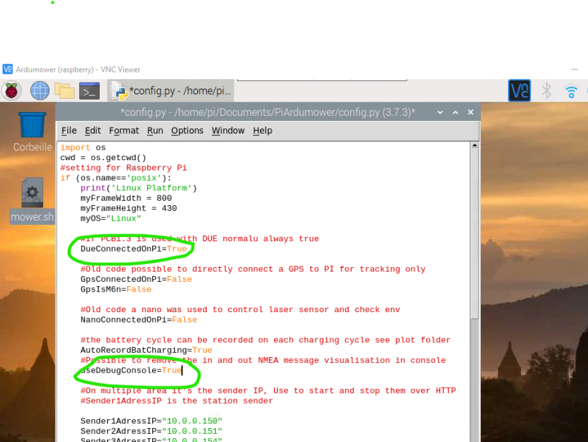Click the line 'cwd = os.getcwd()'

103,158
